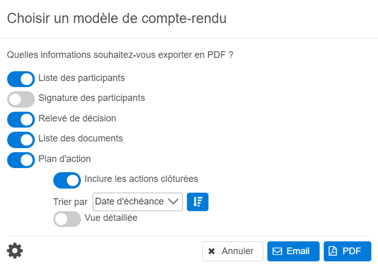The height and width of the screenshot is (268, 378).
Task: Click the Trier par dropdown chevron
Action: [174, 202]
